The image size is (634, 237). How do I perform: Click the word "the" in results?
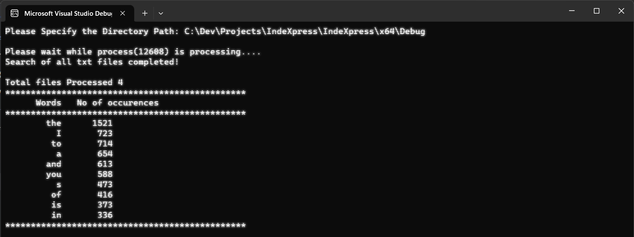click(54, 123)
